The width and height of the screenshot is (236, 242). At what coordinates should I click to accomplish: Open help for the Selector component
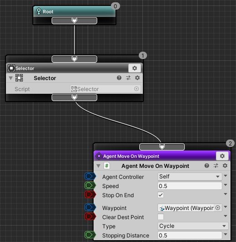coord(119,78)
